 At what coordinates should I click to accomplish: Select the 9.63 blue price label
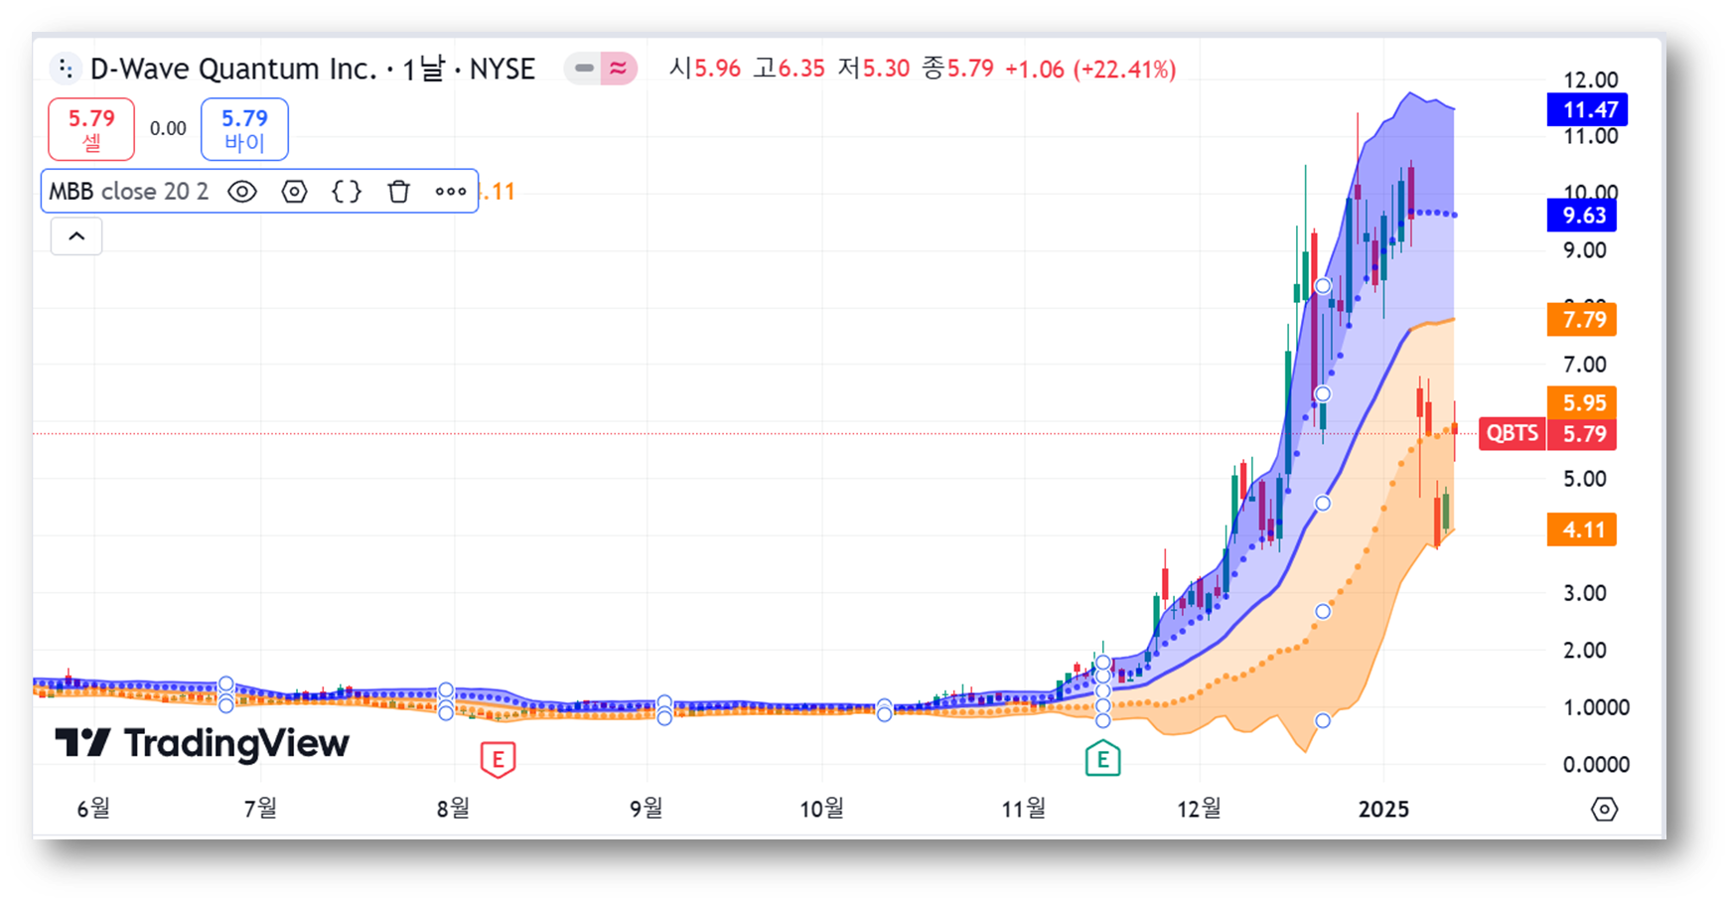tap(1581, 216)
